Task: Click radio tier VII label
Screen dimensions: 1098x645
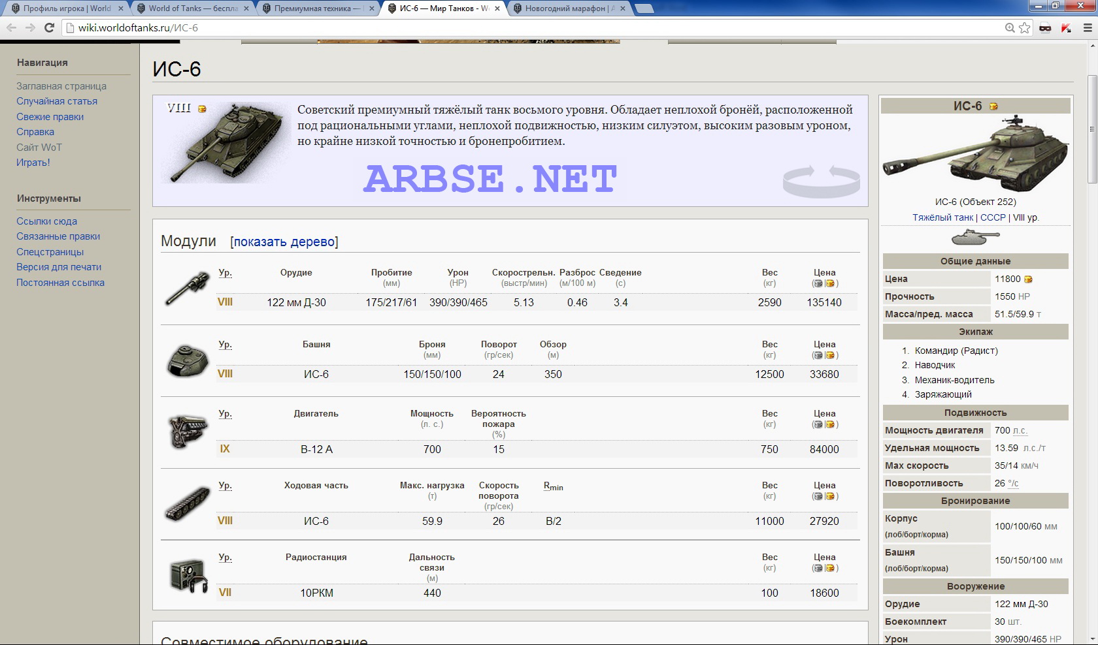Action: (x=225, y=593)
